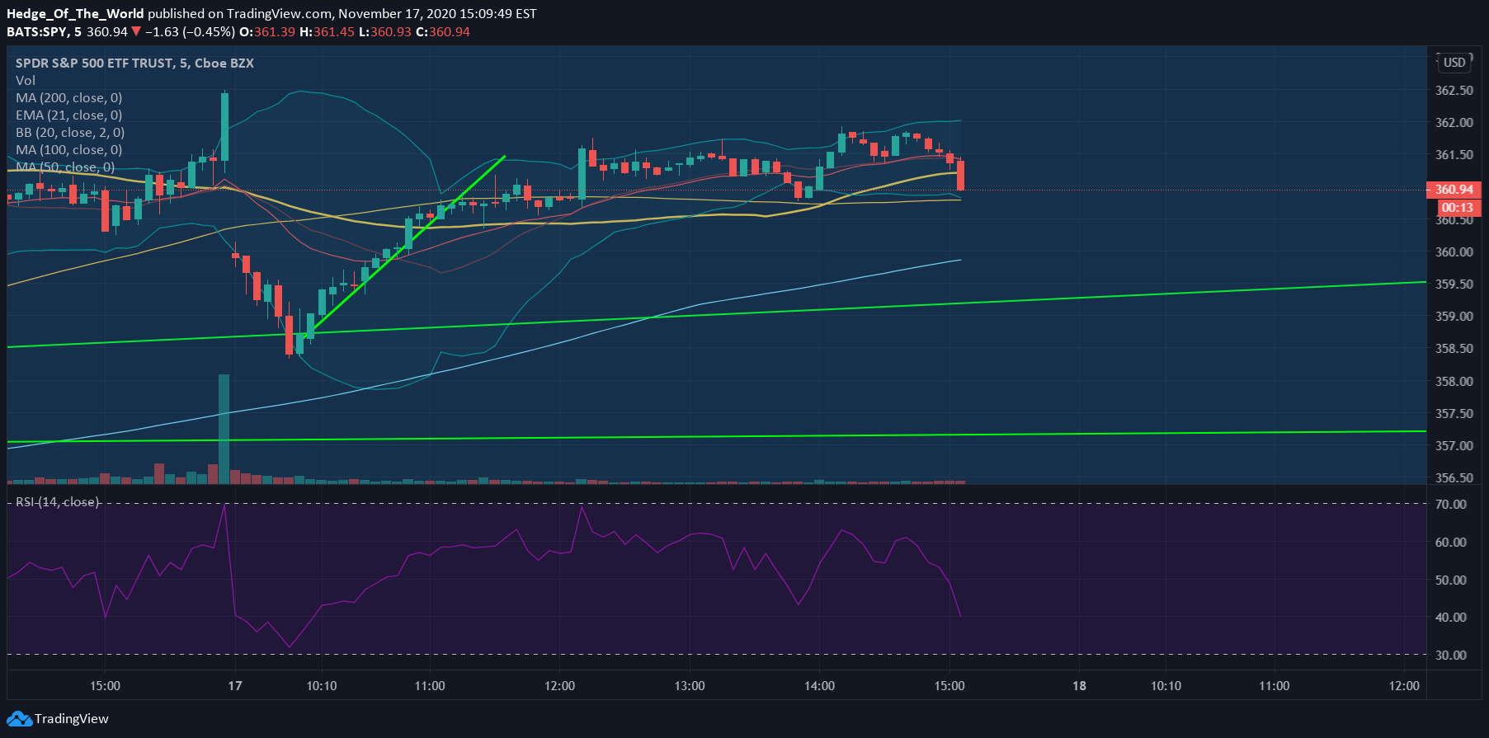The image size is (1489, 738).
Task: Click the 358.00 price axis label
Action: (1454, 382)
